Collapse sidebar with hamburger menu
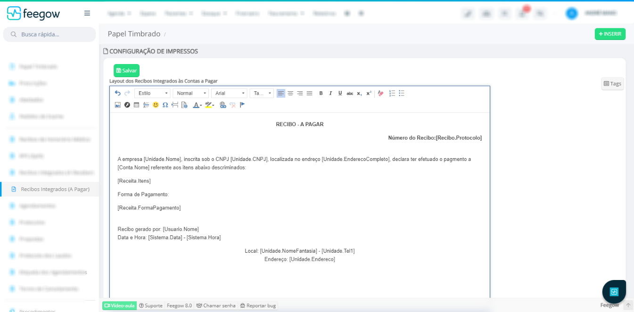Image resolution: width=634 pixels, height=312 pixels. pyautogui.click(x=87, y=13)
